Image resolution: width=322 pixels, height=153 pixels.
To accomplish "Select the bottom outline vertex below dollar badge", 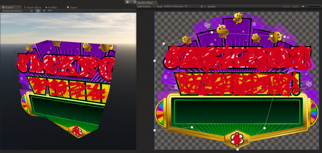I will tap(237, 150).
